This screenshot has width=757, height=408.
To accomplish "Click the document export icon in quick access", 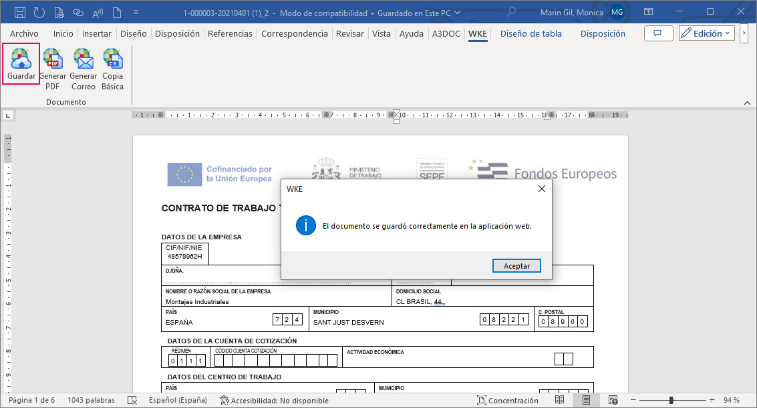I will (59, 13).
